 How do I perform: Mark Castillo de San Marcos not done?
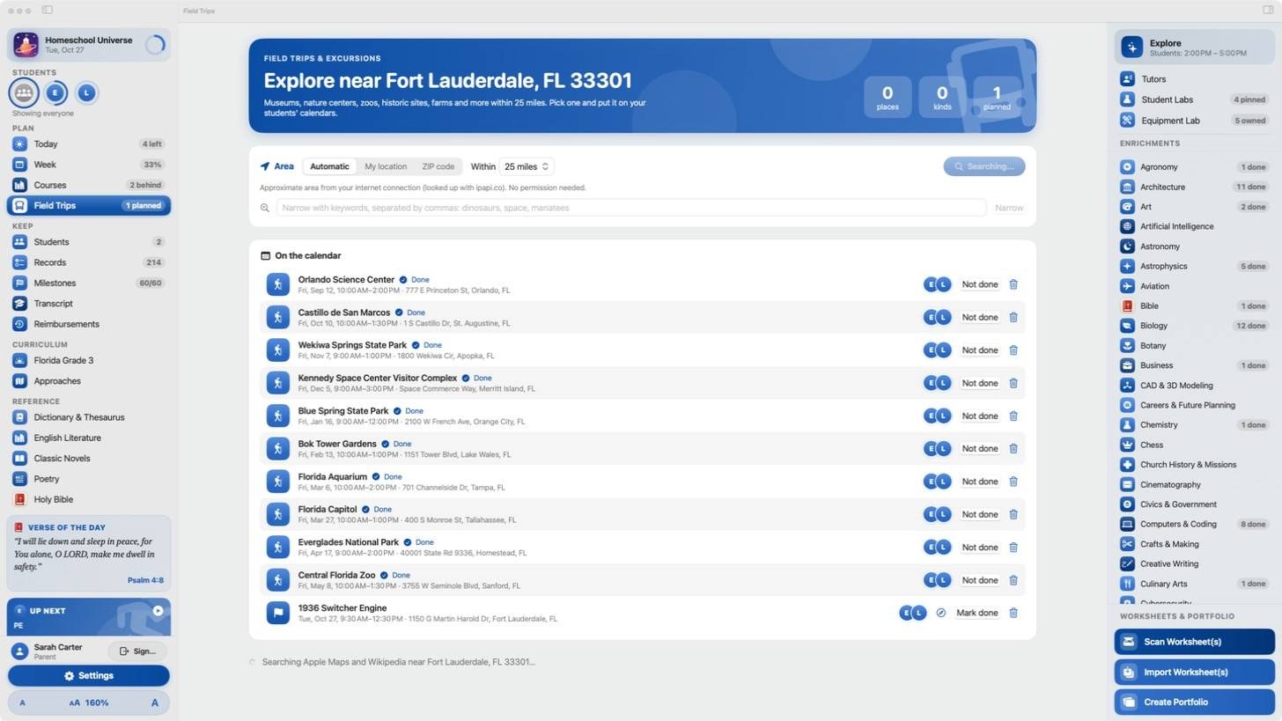(979, 317)
